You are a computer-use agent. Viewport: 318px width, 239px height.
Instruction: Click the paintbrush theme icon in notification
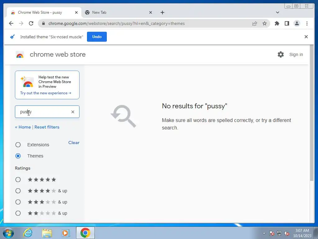pos(12,37)
